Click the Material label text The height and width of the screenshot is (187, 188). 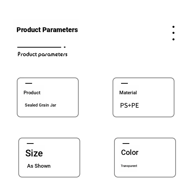[128, 93]
